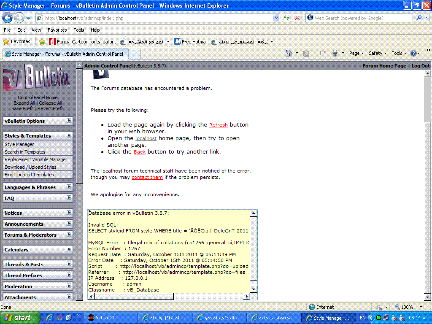The image size is (432, 324).
Task: Click the 'contact them' link
Action: point(147,177)
